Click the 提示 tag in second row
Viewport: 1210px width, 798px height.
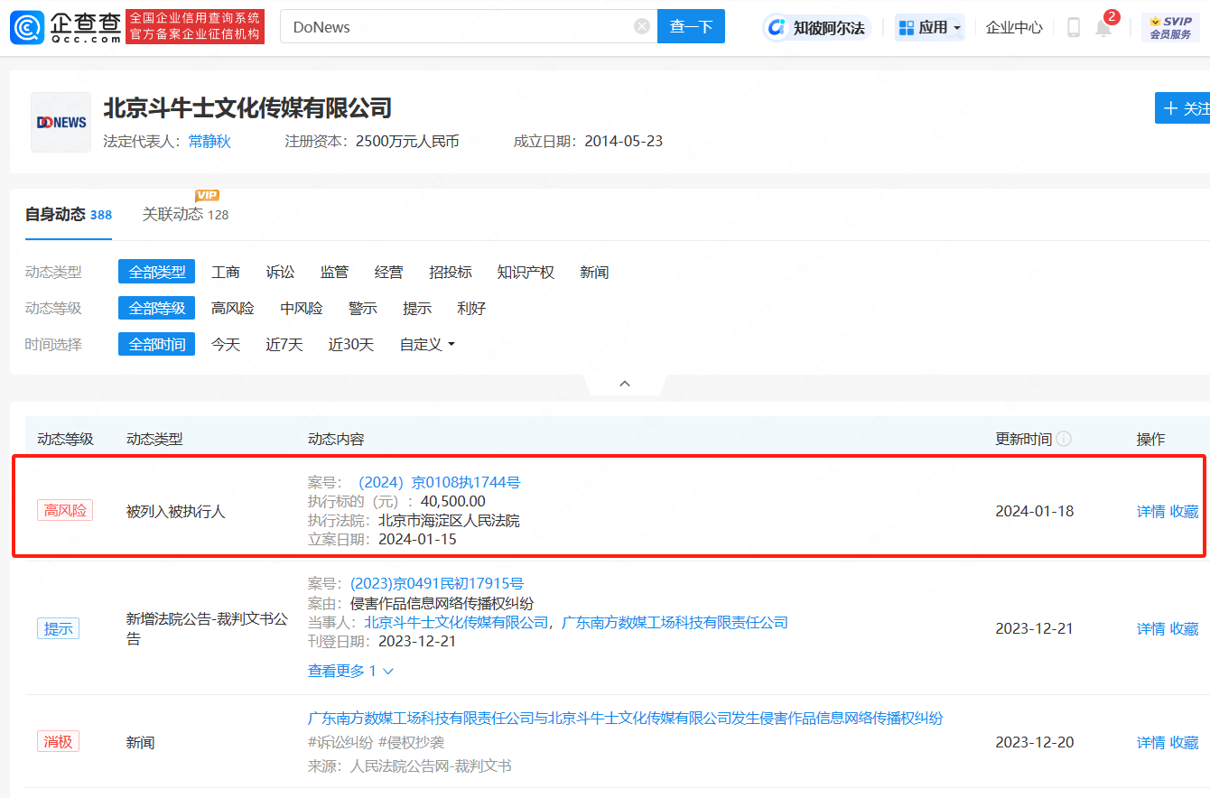point(58,628)
